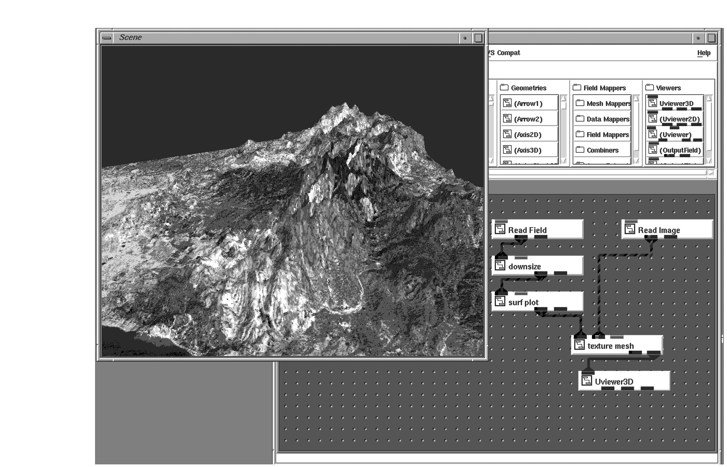Viewport: 727px width, 467px height.
Task: Click scroll-up arrow of Geometries list
Action: [564, 99]
